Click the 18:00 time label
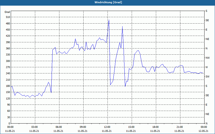The width and height of the screenshot is (215, 134). (155, 127)
